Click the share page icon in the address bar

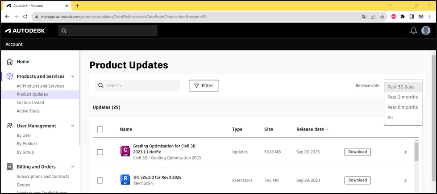click(373, 17)
